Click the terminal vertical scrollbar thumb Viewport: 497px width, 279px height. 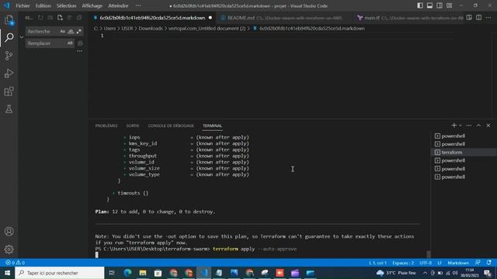429,253
